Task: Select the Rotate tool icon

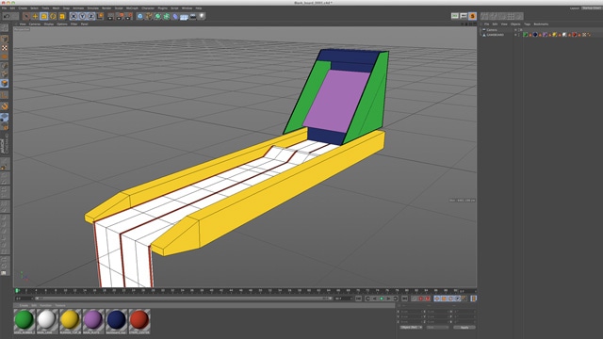Action: 53,16
